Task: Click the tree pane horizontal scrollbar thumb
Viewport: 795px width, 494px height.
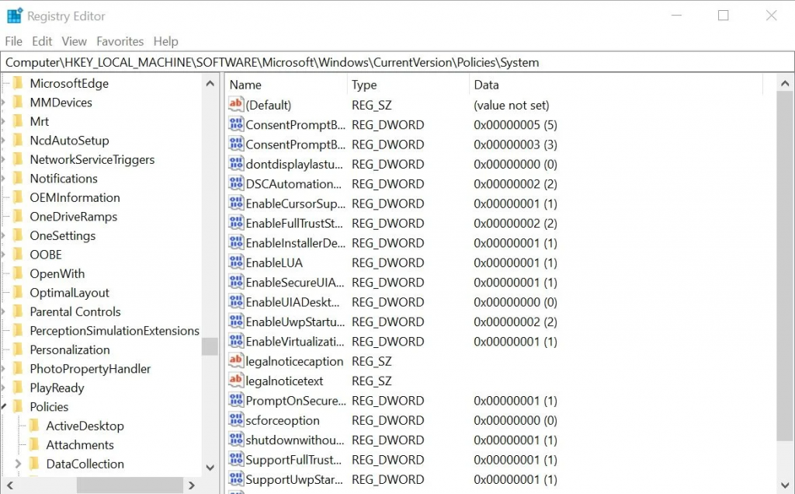Action: (130, 485)
